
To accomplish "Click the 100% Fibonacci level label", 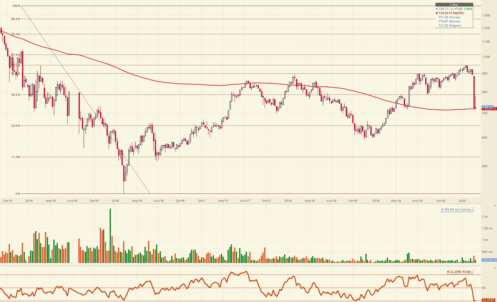I will (x=16, y=6).
